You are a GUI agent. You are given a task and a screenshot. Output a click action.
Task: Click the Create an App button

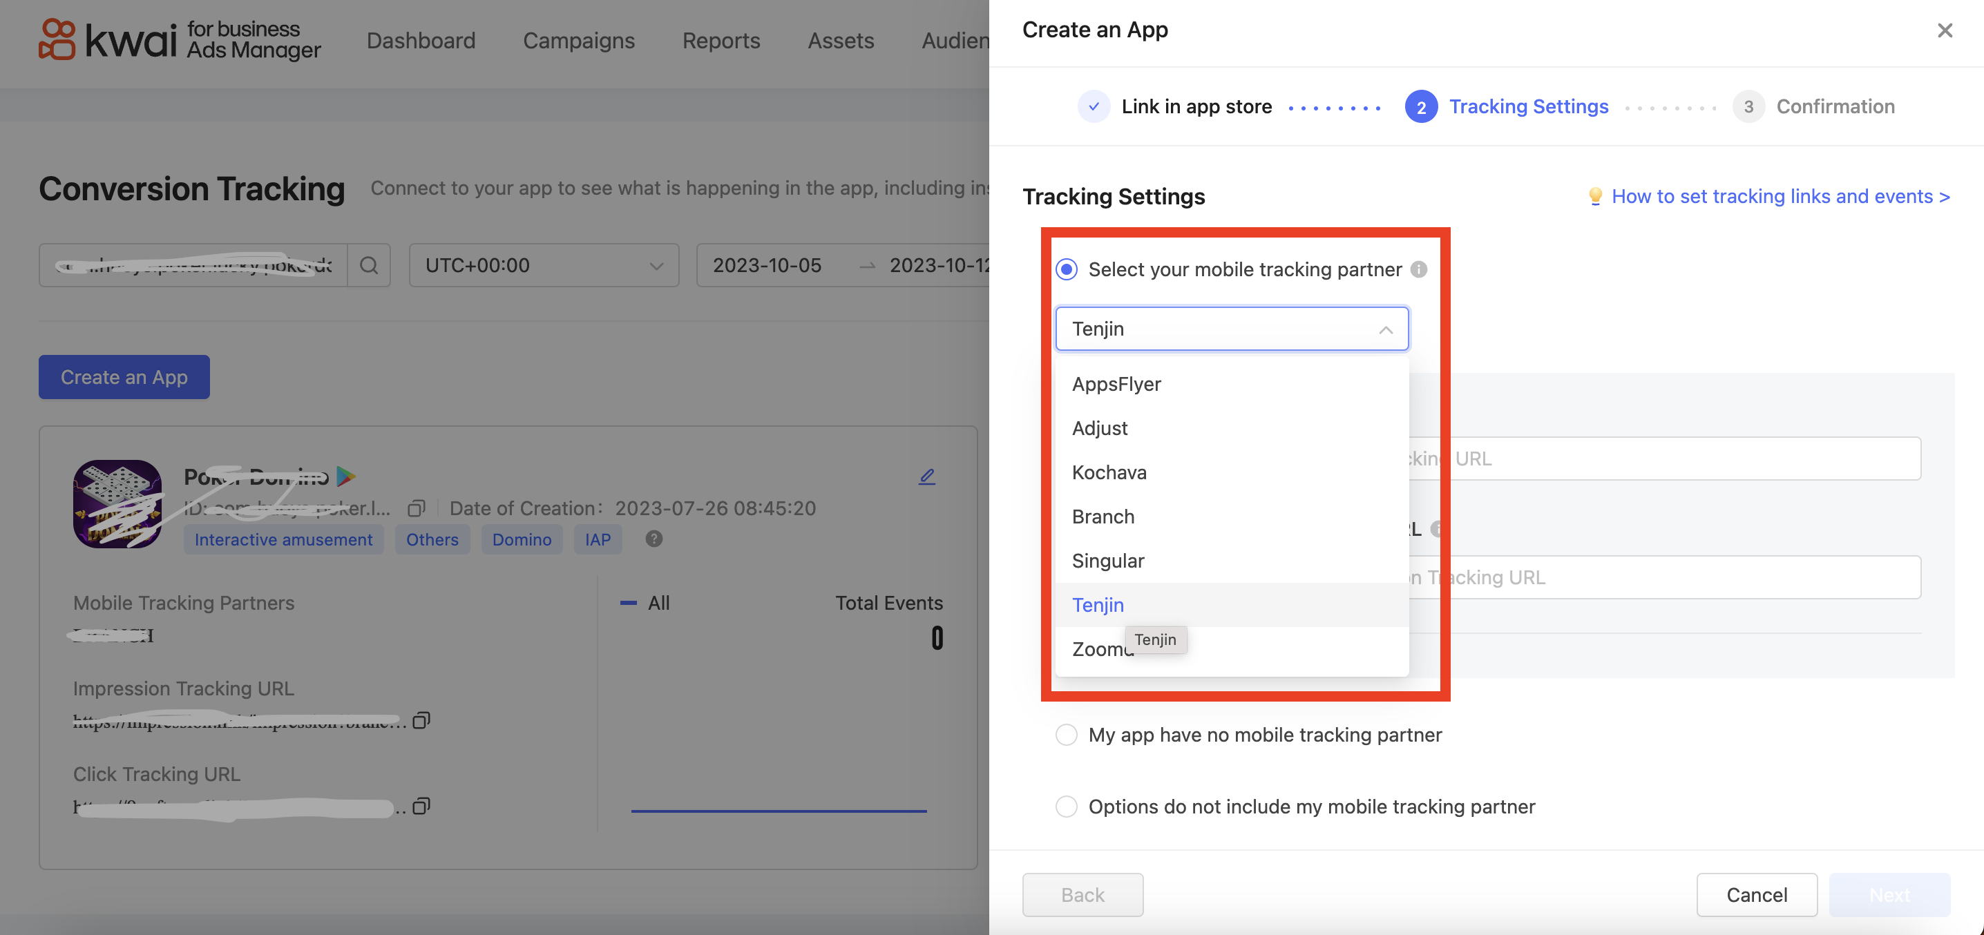(124, 378)
